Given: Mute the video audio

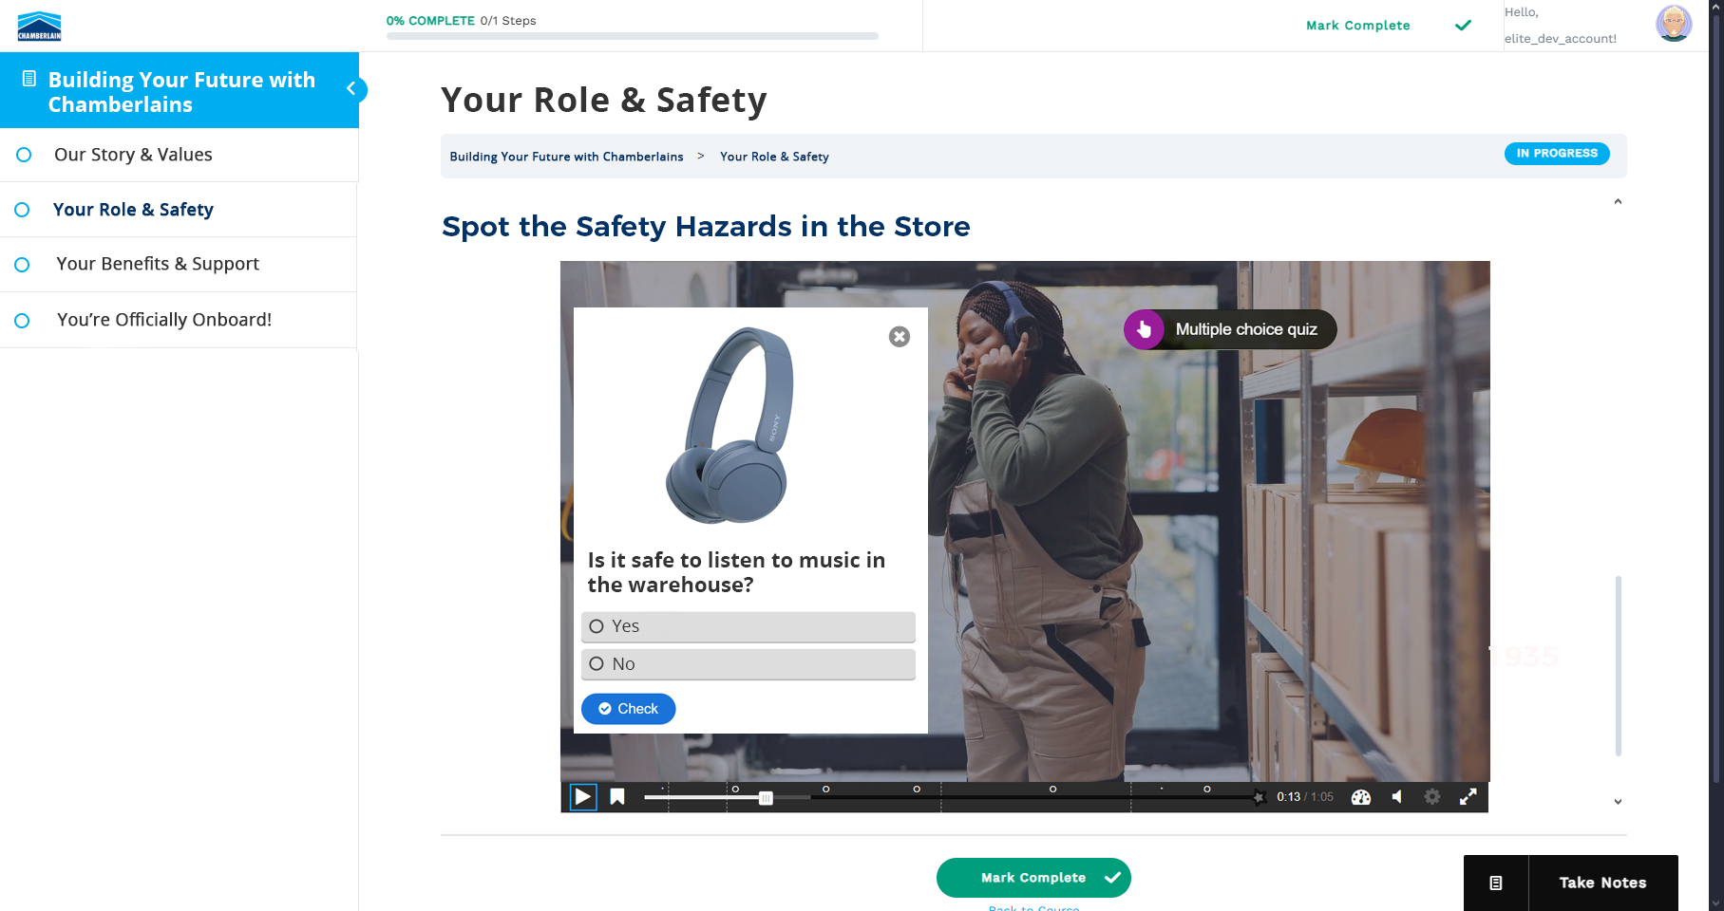Looking at the screenshot, I should 1397,797.
